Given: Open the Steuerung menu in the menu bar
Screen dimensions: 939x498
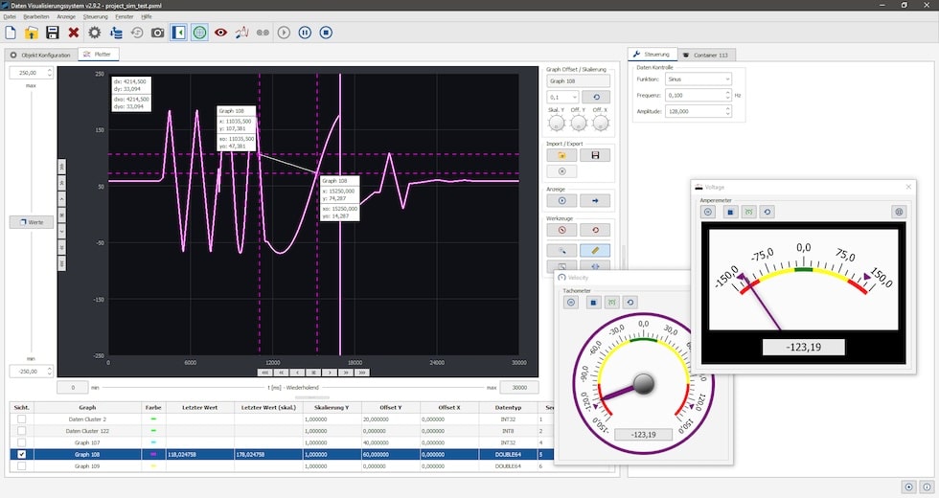Looking at the screenshot, I should (96, 16).
